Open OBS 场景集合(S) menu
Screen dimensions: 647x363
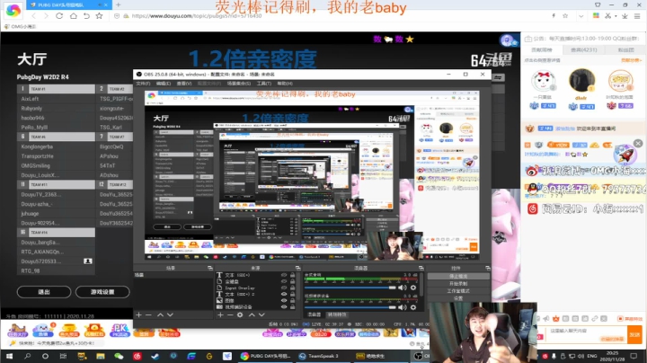click(239, 84)
